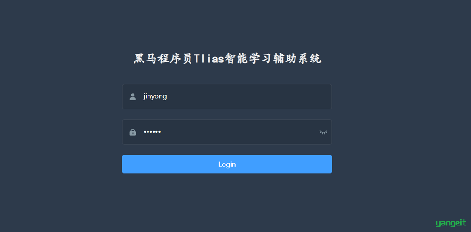This screenshot has height=232, width=471.
Task: Click the Tlias system title heading
Action: pos(227,58)
